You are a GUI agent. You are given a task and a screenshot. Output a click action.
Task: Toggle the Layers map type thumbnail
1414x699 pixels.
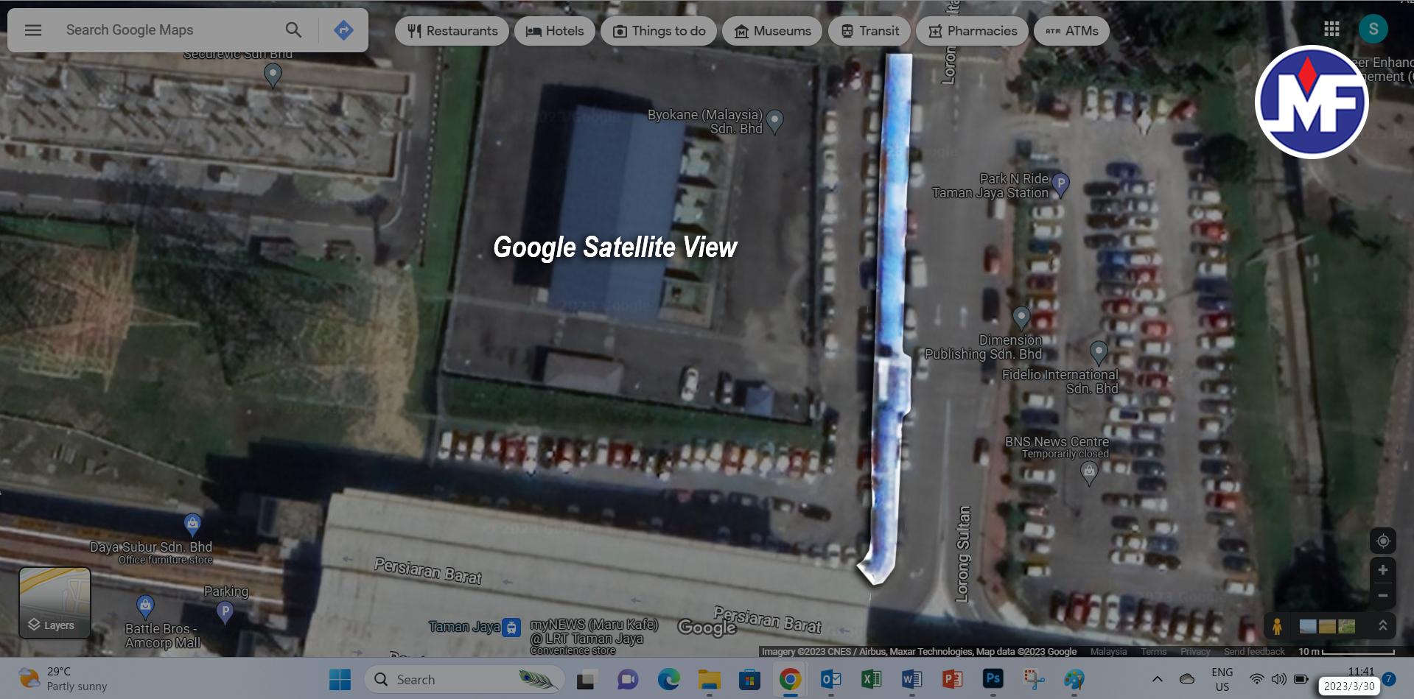pos(55,603)
